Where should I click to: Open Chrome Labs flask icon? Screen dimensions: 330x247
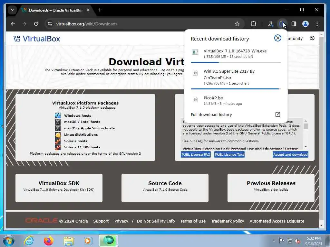tap(271, 24)
